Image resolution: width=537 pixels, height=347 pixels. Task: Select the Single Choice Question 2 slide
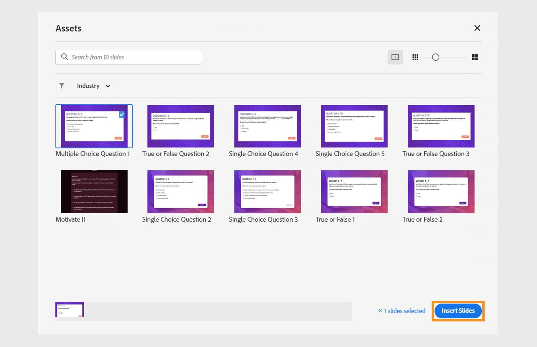[180, 191]
